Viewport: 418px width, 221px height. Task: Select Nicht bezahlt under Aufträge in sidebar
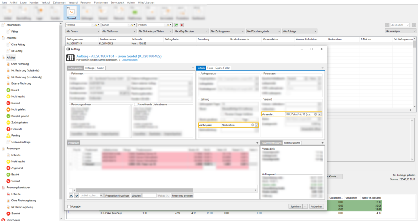(x=18, y=96)
